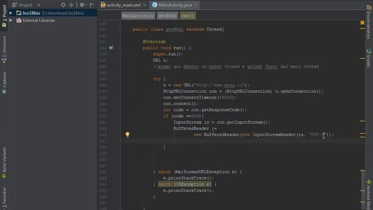Open the Structure tool window
This screenshot has width=373, height=210.
(x=4, y=50)
